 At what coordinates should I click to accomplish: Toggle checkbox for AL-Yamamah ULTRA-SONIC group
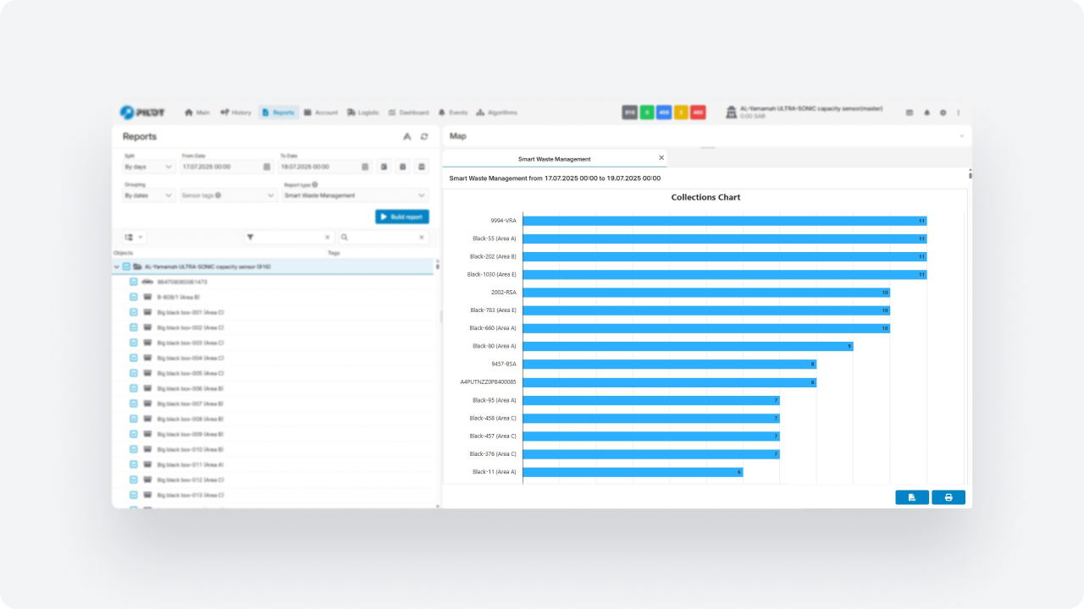(126, 266)
